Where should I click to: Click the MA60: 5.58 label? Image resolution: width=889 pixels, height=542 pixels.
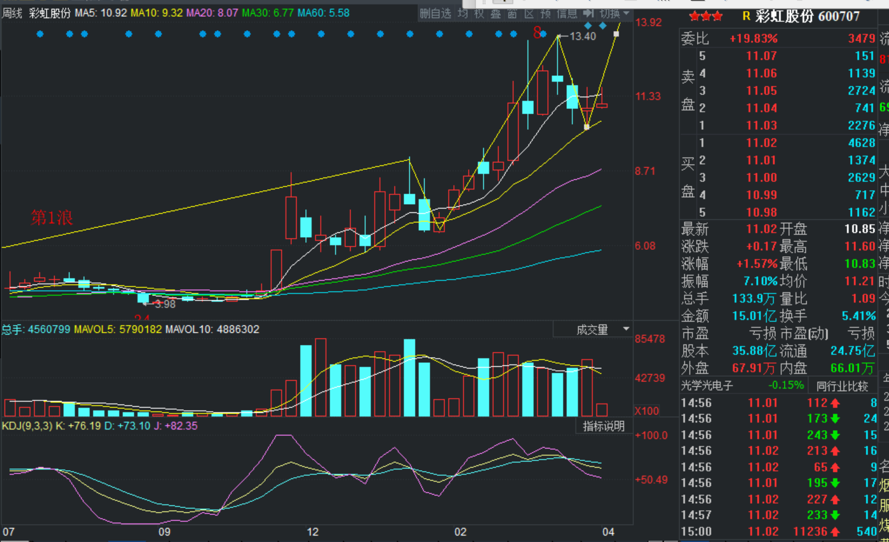(324, 13)
